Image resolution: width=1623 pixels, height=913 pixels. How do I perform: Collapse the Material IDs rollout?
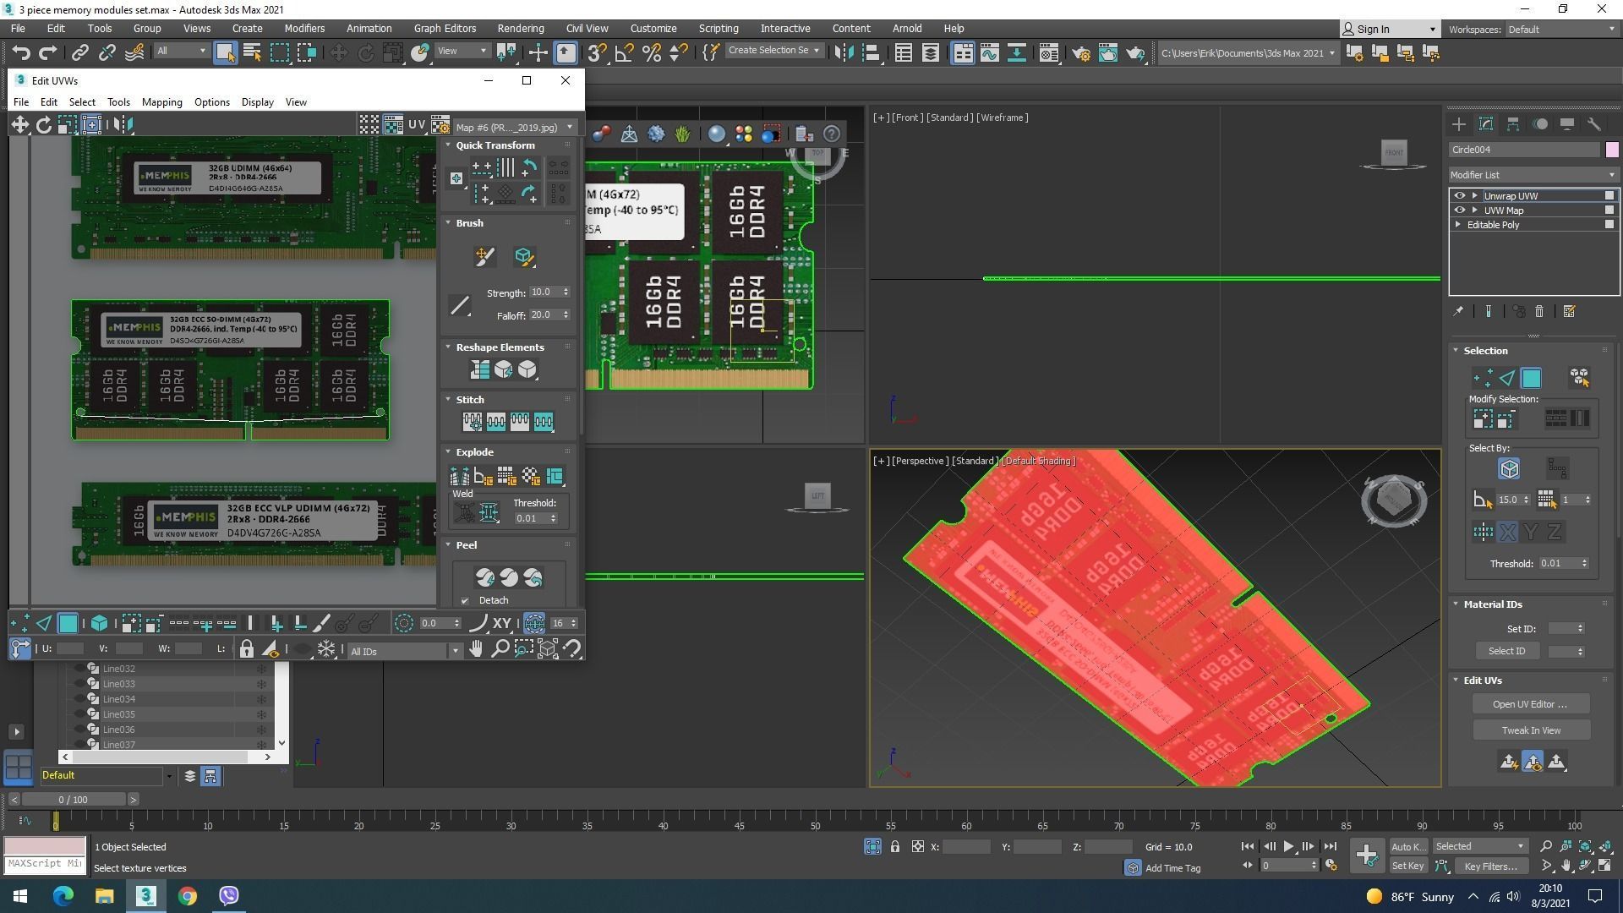point(1456,604)
